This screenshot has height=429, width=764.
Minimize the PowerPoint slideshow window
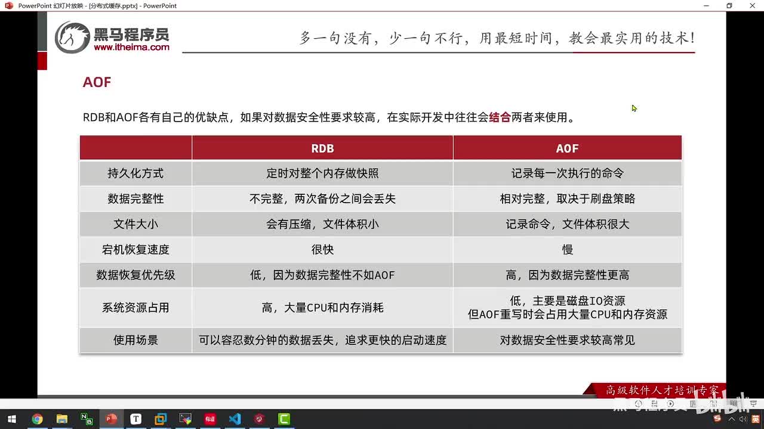(x=706, y=5)
